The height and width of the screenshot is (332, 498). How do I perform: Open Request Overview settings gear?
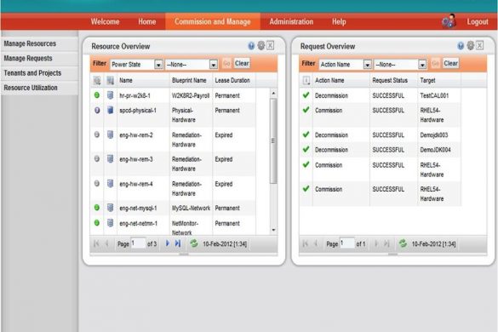pos(471,46)
